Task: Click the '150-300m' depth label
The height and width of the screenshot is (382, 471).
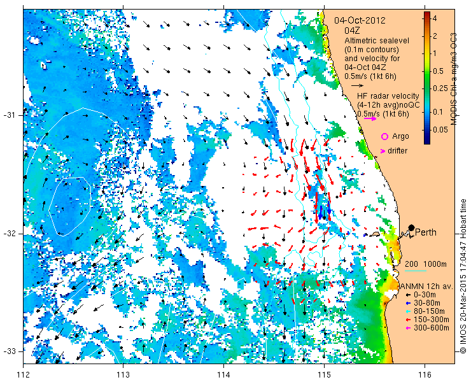Action: click(432, 320)
